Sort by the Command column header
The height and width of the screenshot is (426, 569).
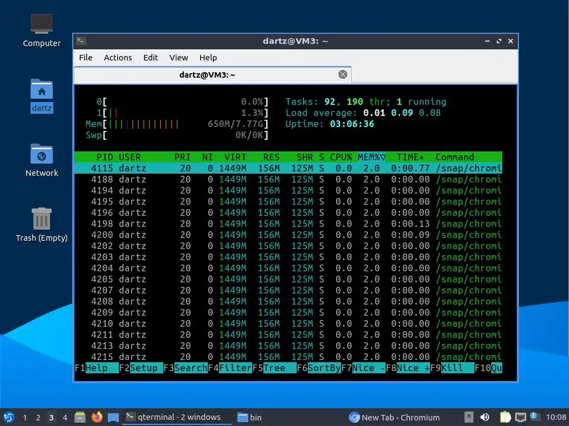point(455,157)
